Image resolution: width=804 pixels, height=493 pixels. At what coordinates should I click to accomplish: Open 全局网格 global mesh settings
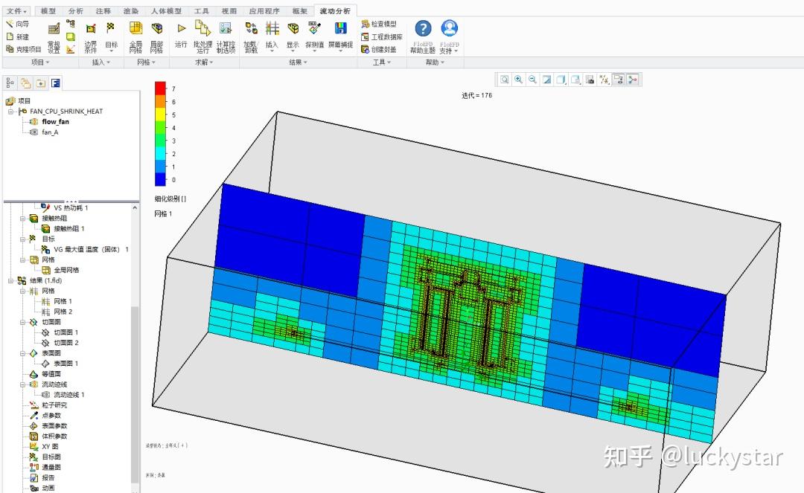click(x=135, y=28)
